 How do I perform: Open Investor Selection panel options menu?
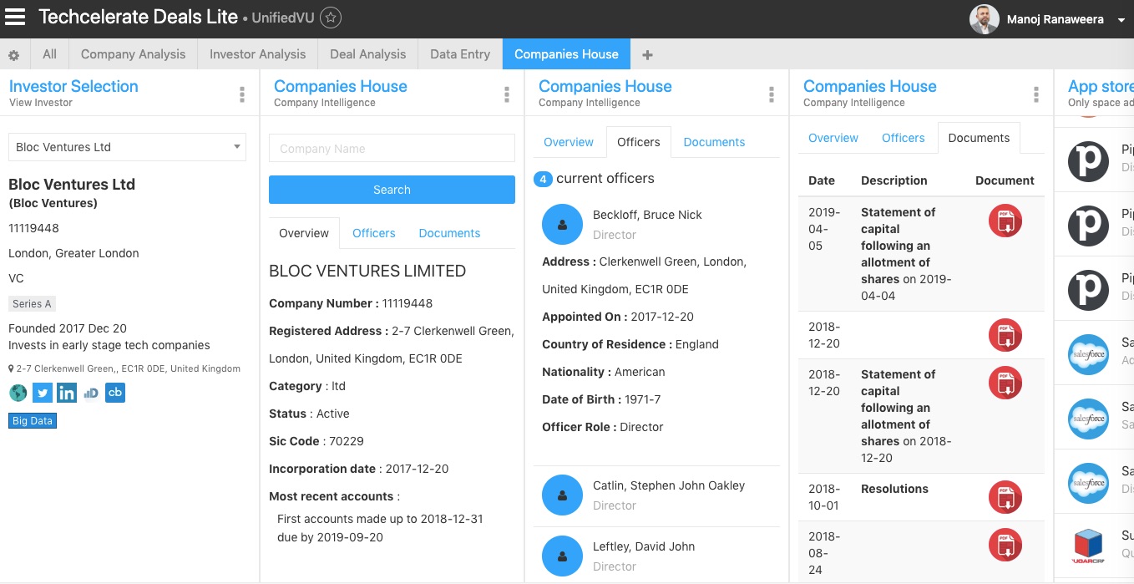coord(242,94)
